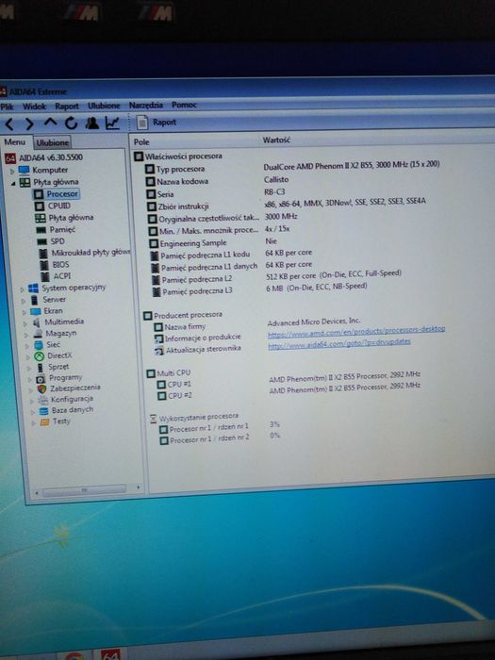Open the Ulubione menu in menu bar
This screenshot has width=495, height=660.
(x=104, y=106)
